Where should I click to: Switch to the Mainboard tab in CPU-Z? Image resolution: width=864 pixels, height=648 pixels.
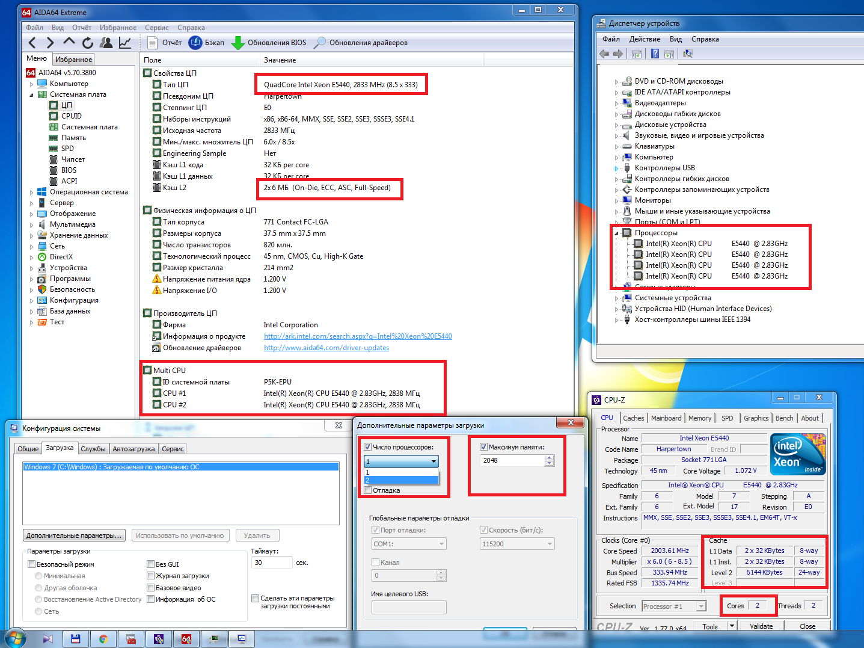[666, 418]
